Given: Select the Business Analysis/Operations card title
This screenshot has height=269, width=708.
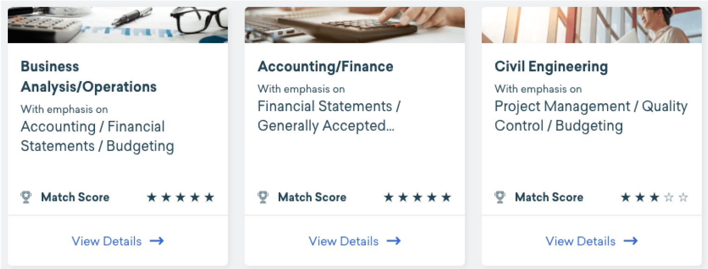Looking at the screenshot, I should click(x=88, y=76).
